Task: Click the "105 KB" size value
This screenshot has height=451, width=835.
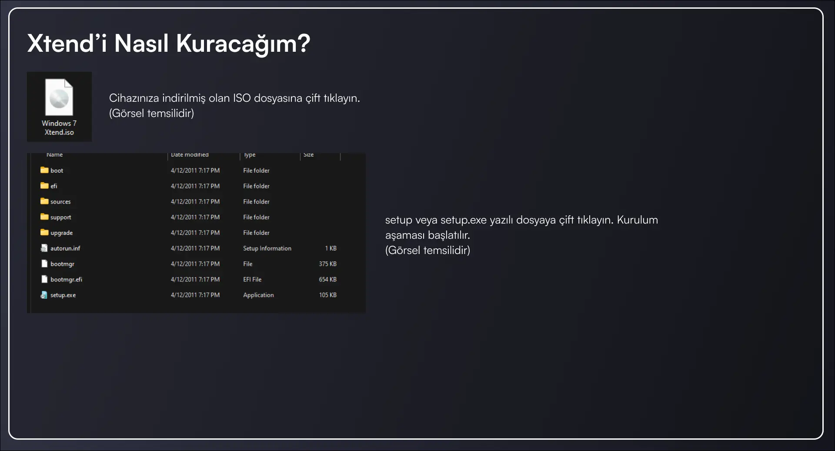Action: coord(327,295)
